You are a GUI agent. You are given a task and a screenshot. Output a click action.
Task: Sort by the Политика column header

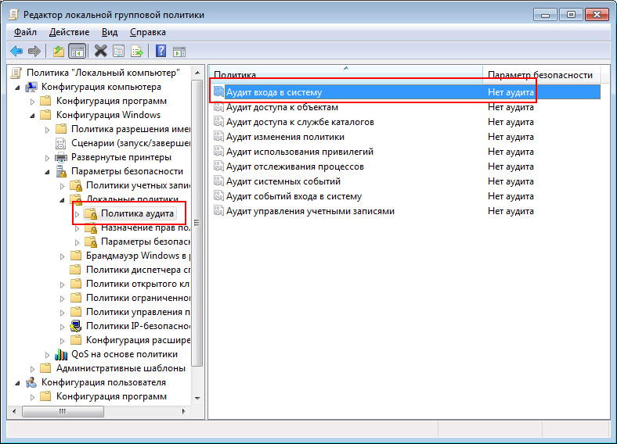[x=346, y=73]
